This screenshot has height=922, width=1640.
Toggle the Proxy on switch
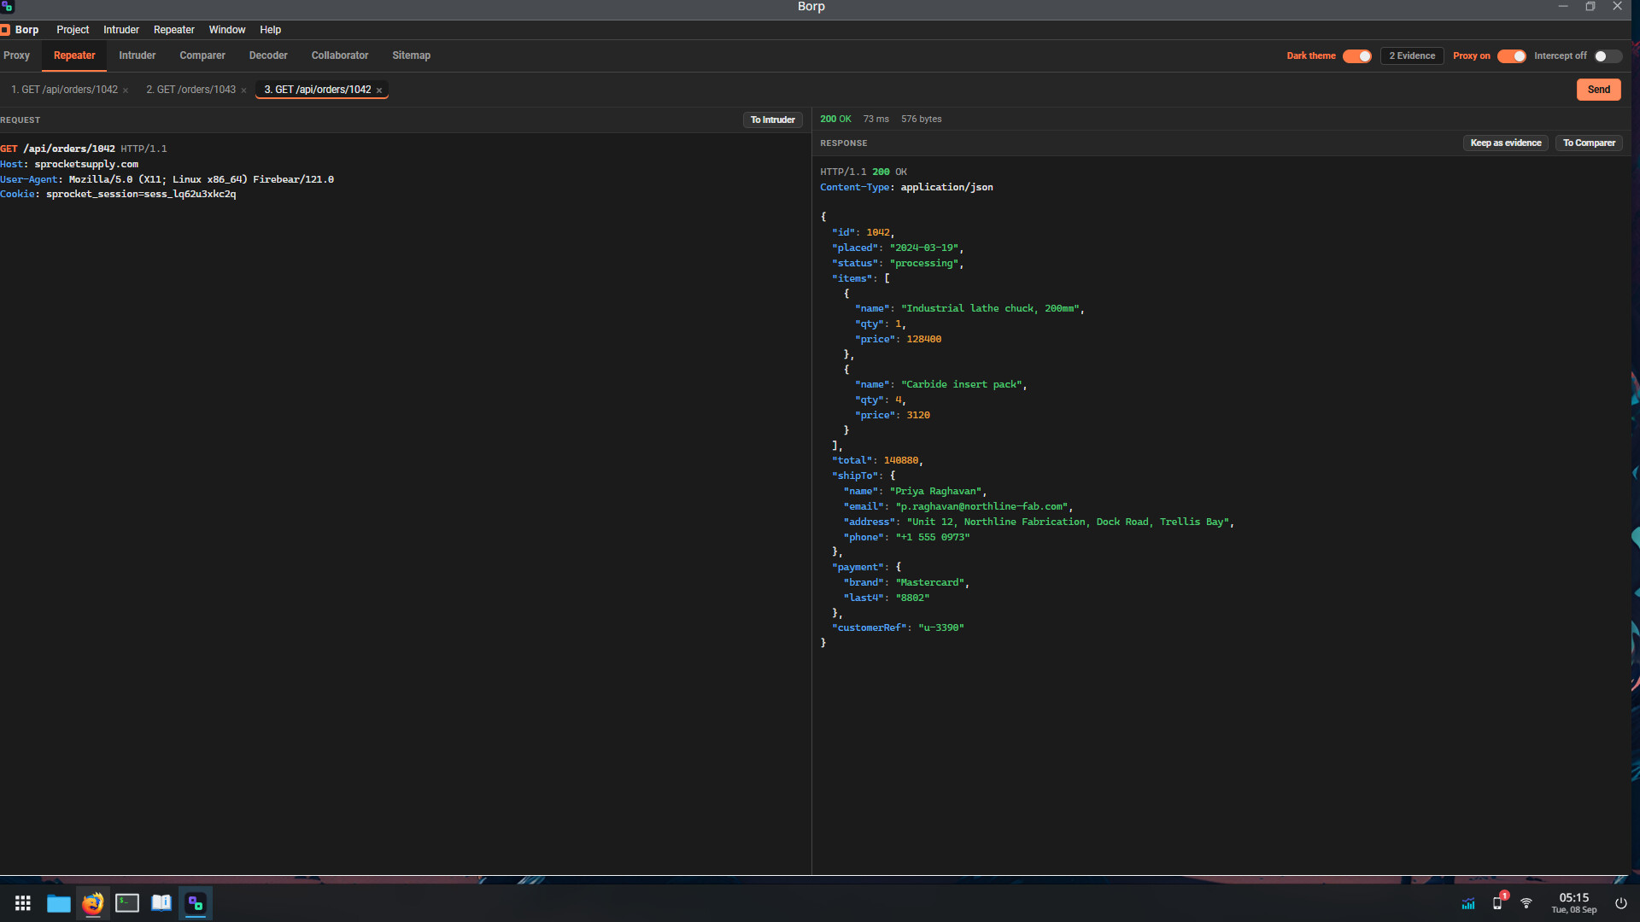click(1511, 56)
